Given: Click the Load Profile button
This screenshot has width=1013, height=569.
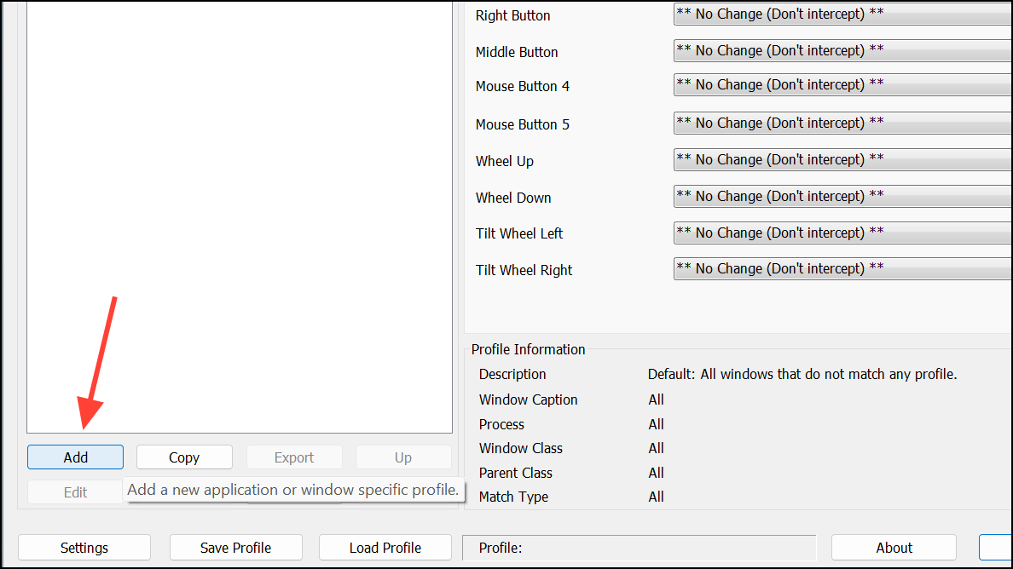Looking at the screenshot, I should 385,548.
